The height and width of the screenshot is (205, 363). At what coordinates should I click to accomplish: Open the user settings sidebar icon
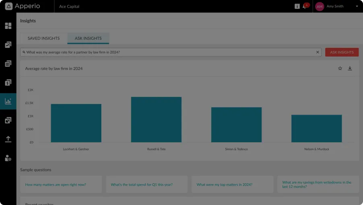[x=8, y=158]
